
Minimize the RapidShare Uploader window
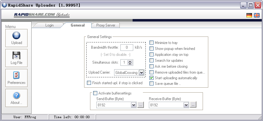coord(243,5)
